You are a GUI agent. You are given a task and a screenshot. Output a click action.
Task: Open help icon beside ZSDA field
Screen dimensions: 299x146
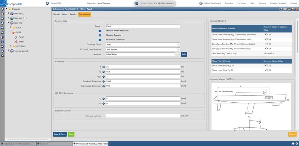104,77
